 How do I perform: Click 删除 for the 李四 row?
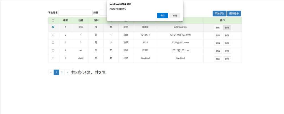(227, 28)
